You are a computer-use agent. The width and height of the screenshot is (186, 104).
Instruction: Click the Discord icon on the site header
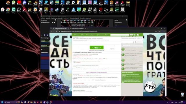tap(137, 35)
